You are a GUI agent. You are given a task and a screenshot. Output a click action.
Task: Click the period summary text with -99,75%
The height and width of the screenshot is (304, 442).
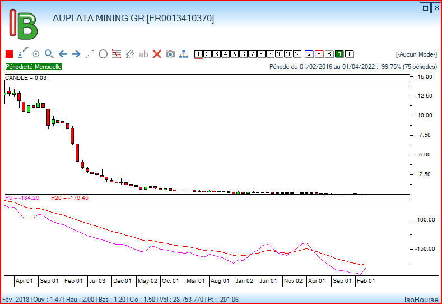[x=353, y=67]
